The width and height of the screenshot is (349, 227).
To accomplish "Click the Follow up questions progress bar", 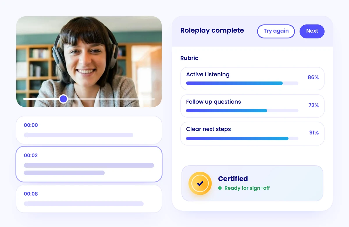I will coord(242,111).
